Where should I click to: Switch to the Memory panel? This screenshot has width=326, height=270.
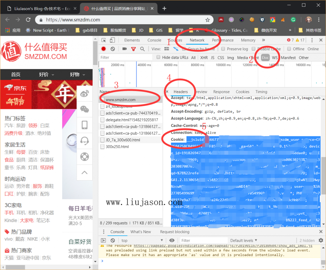(248, 40)
